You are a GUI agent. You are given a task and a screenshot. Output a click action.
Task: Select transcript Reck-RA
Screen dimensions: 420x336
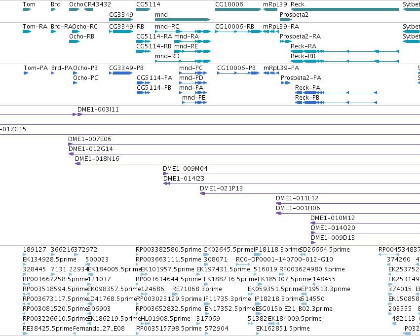pyautogui.click(x=344, y=51)
